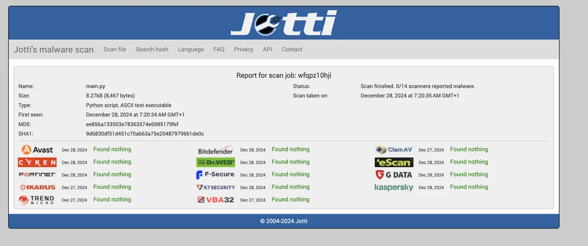This screenshot has height=246, width=588.
Task: Click the Jotti logo banner
Action: [284, 23]
